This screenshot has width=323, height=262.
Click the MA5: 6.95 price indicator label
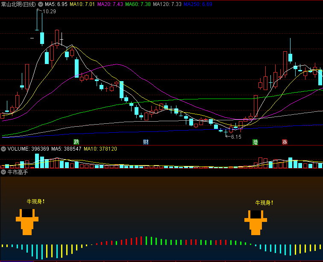pyautogui.click(x=56, y=4)
